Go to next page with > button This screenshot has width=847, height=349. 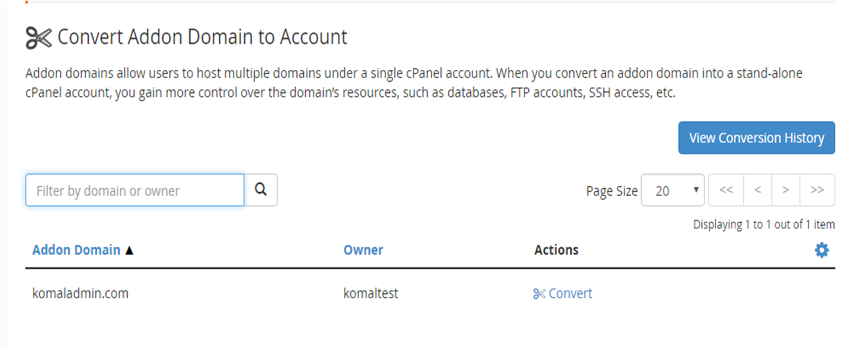pos(786,190)
